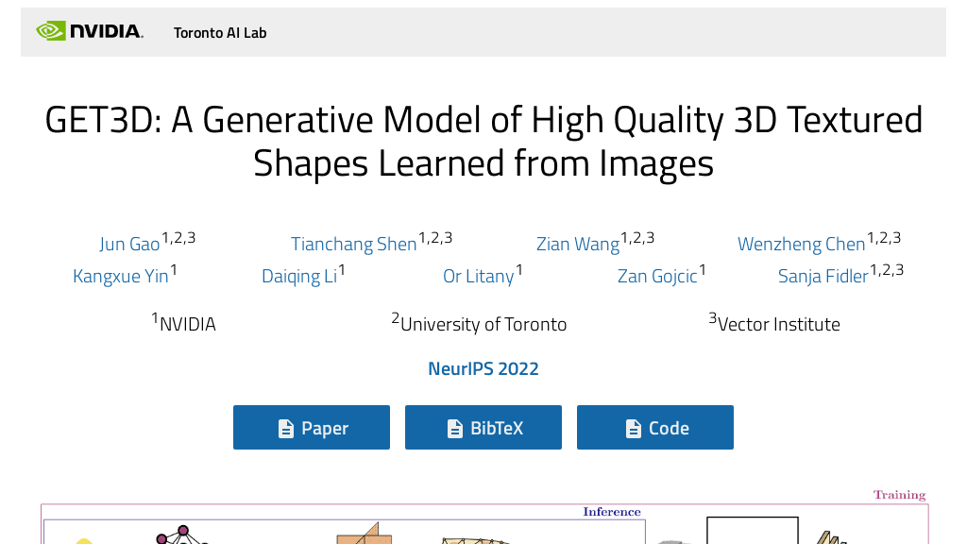Open Sanja Fidler's author page
Image resolution: width=967 pixels, height=544 pixels.
pyautogui.click(x=823, y=276)
